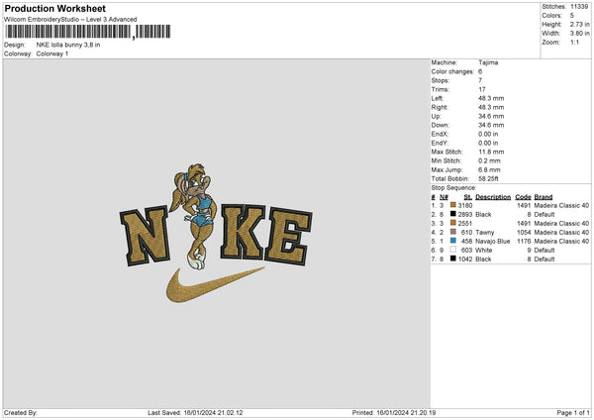The height and width of the screenshot is (420, 594).
Task: Click the design name 'NKE lolla bunny 3,8 in'
Action: [x=68, y=45]
